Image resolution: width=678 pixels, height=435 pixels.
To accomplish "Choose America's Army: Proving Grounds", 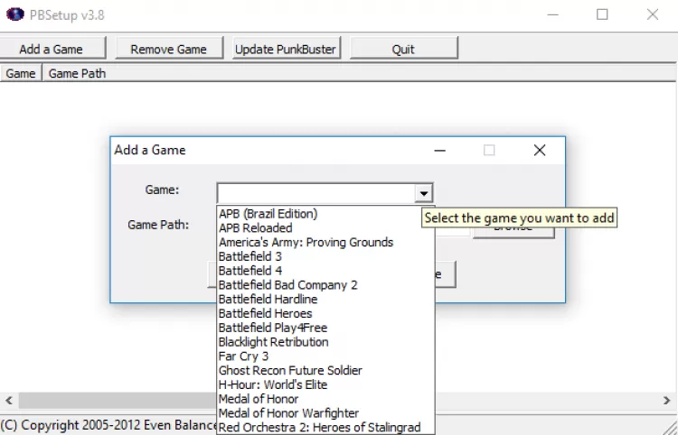I will click(325, 242).
